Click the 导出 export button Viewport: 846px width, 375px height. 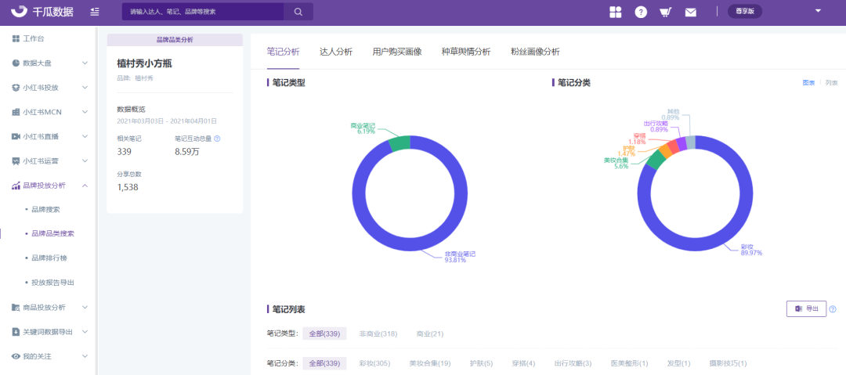806,308
